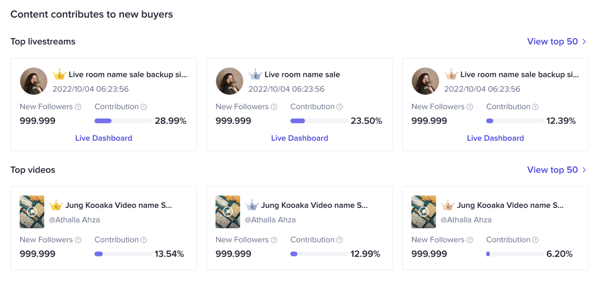Open second-ranked Jung Kooaka video title

pyautogui.click(x=314, y=205)
